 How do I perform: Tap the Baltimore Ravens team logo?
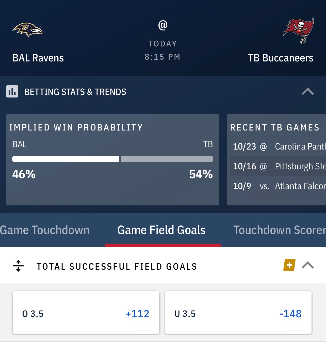[27, 30]
